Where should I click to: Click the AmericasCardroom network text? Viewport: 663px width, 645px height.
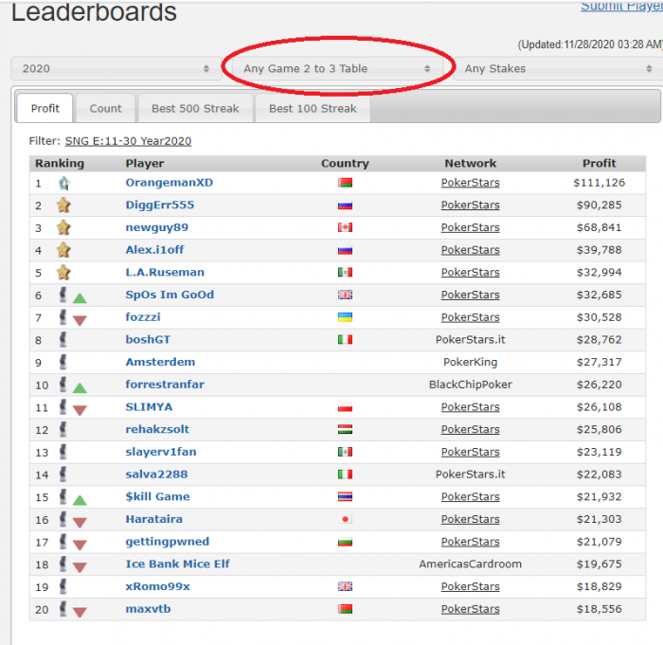(x=470, y=564)
